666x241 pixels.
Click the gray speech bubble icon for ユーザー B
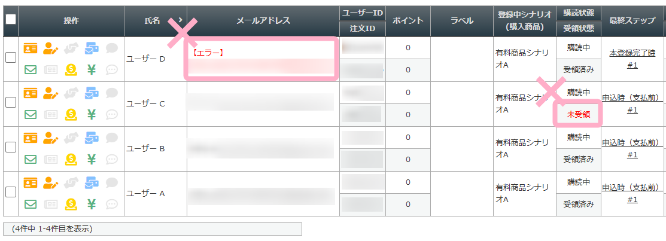point(112,138)
